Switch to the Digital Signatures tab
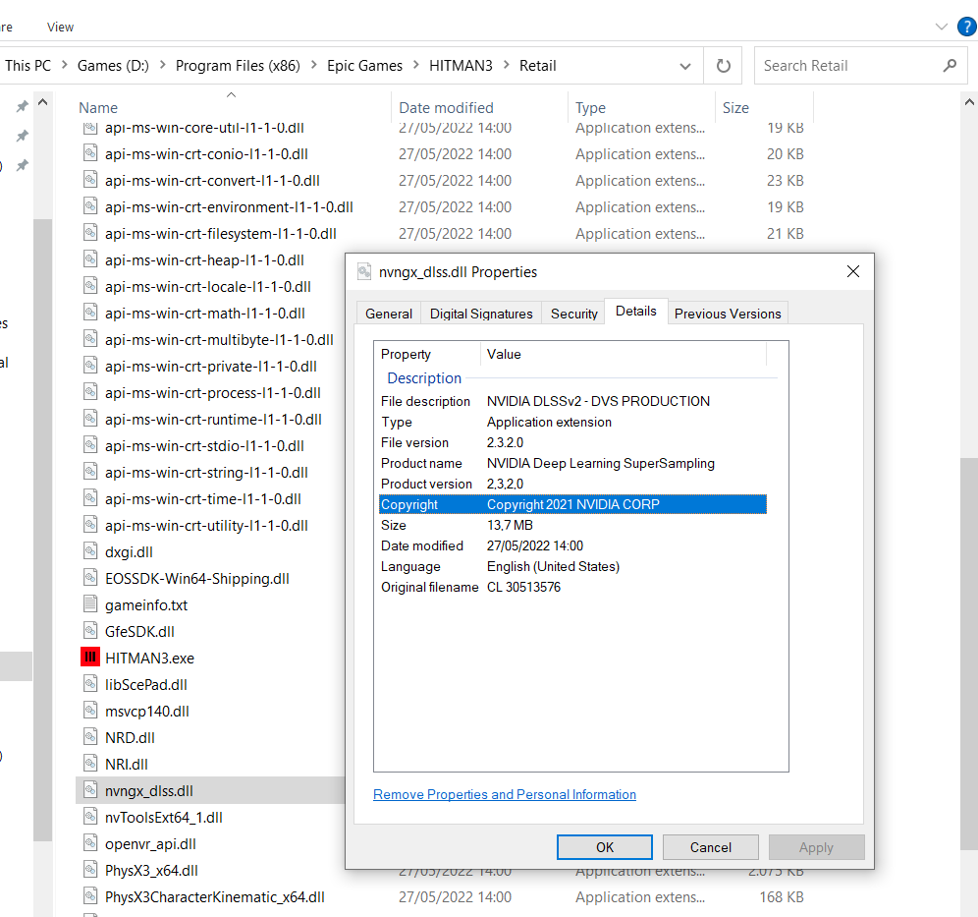This screenshot has width=978, height=917. (481, 314)
